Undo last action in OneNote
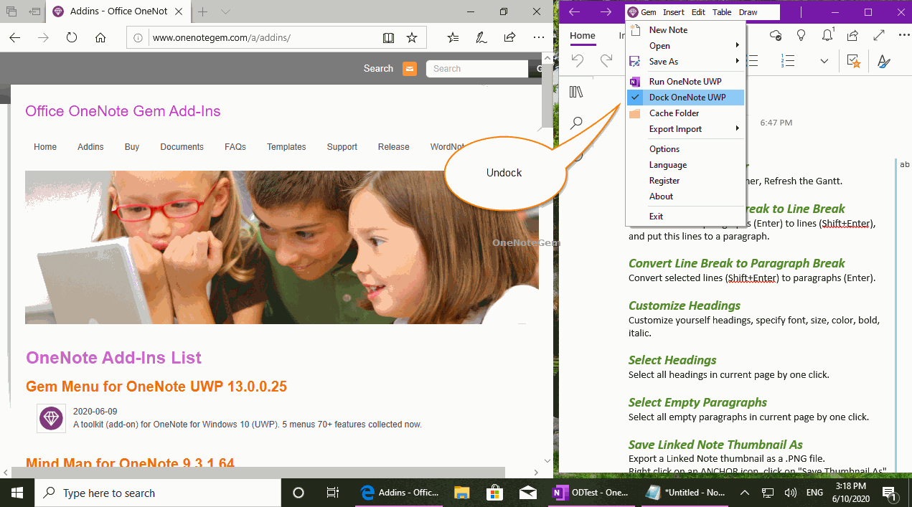This screenshot has width=912, height=507. point(578,62)
